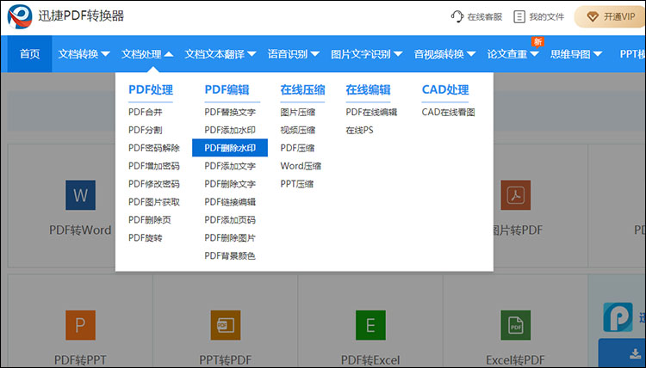Open 在线客服 link
The width and height of the screenshot is (646, 368).
[x=477, y=17]
